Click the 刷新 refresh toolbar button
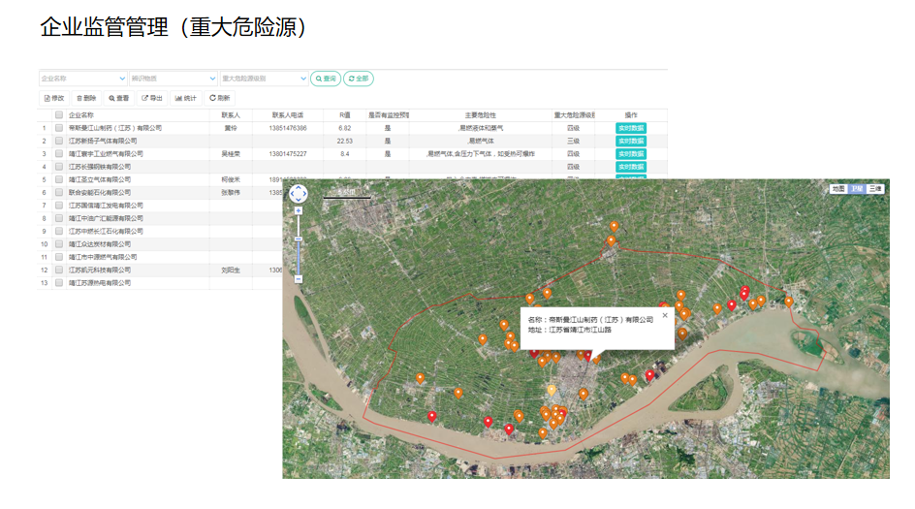 (220, 98)
